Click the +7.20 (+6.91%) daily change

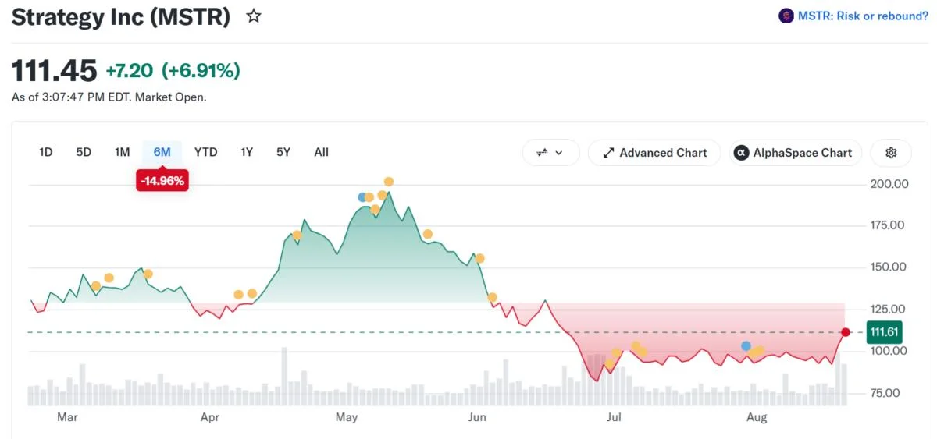coord(173,71)
